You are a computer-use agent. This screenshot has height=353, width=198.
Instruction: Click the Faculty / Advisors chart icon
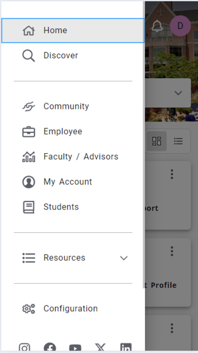(x=29, y=157)
